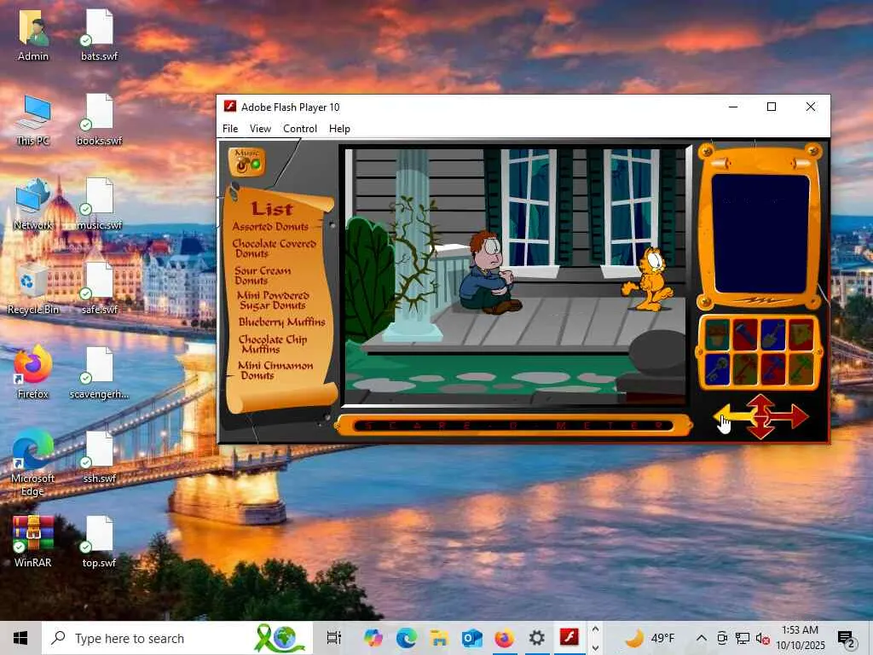
Task: Select the flower pot inventory item
Action: coord(717,334)
